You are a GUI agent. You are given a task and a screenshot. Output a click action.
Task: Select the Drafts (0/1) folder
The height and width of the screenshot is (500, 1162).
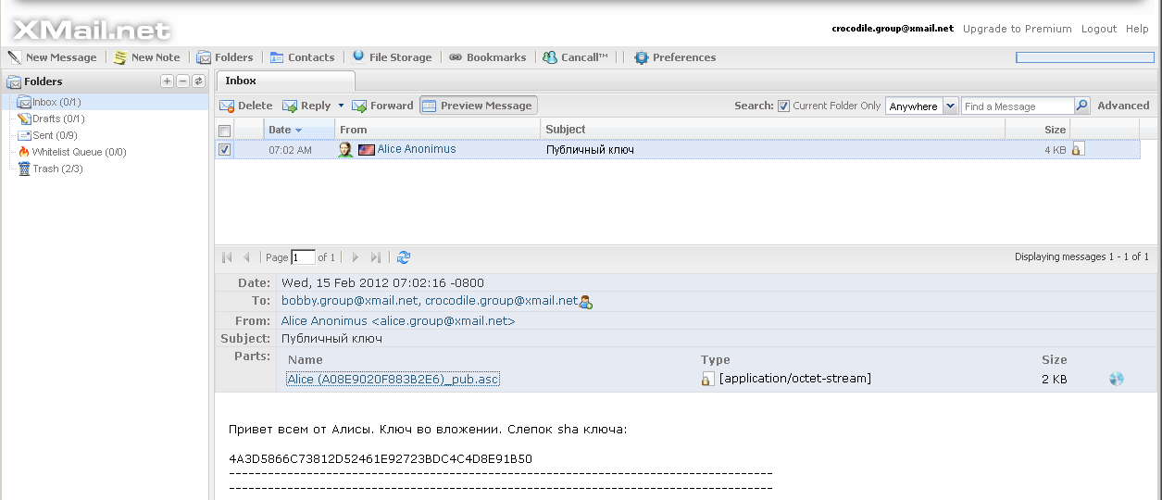click(51, 119)
